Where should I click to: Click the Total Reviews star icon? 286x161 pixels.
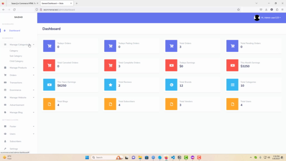tap(110, 85)
